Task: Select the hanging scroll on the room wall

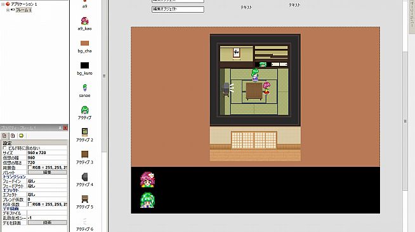Action: (x=236, y=53)
